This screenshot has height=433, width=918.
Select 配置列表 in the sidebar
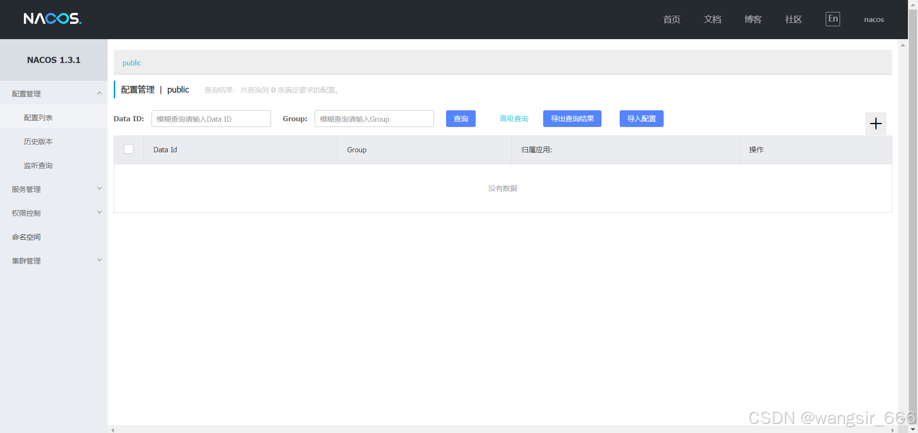point(39,117)
